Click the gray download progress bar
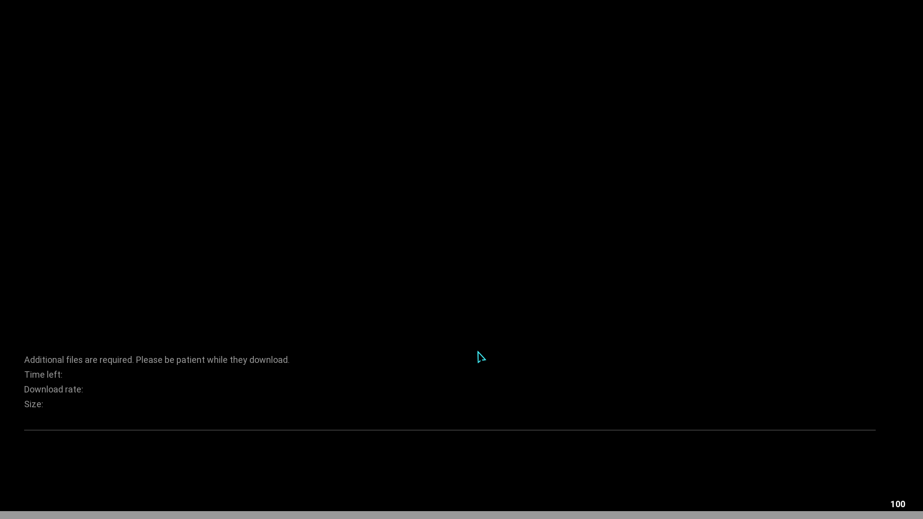Viewport: 923px width, 519px height. (x=461, y=515)
